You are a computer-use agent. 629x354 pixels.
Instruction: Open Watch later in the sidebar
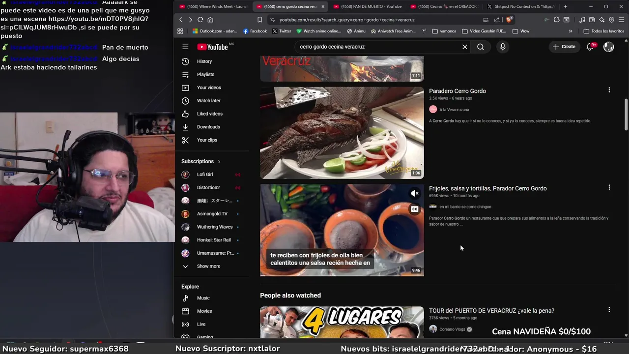208,101
